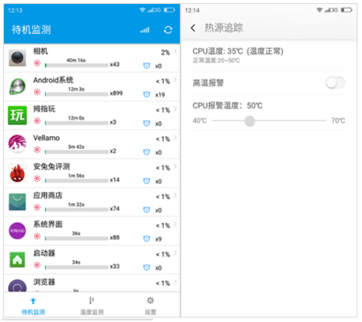Viewport: 362px width, 322px height.
Task: Expand the Android系统 row chevron
Action: (x=175, y=80)
